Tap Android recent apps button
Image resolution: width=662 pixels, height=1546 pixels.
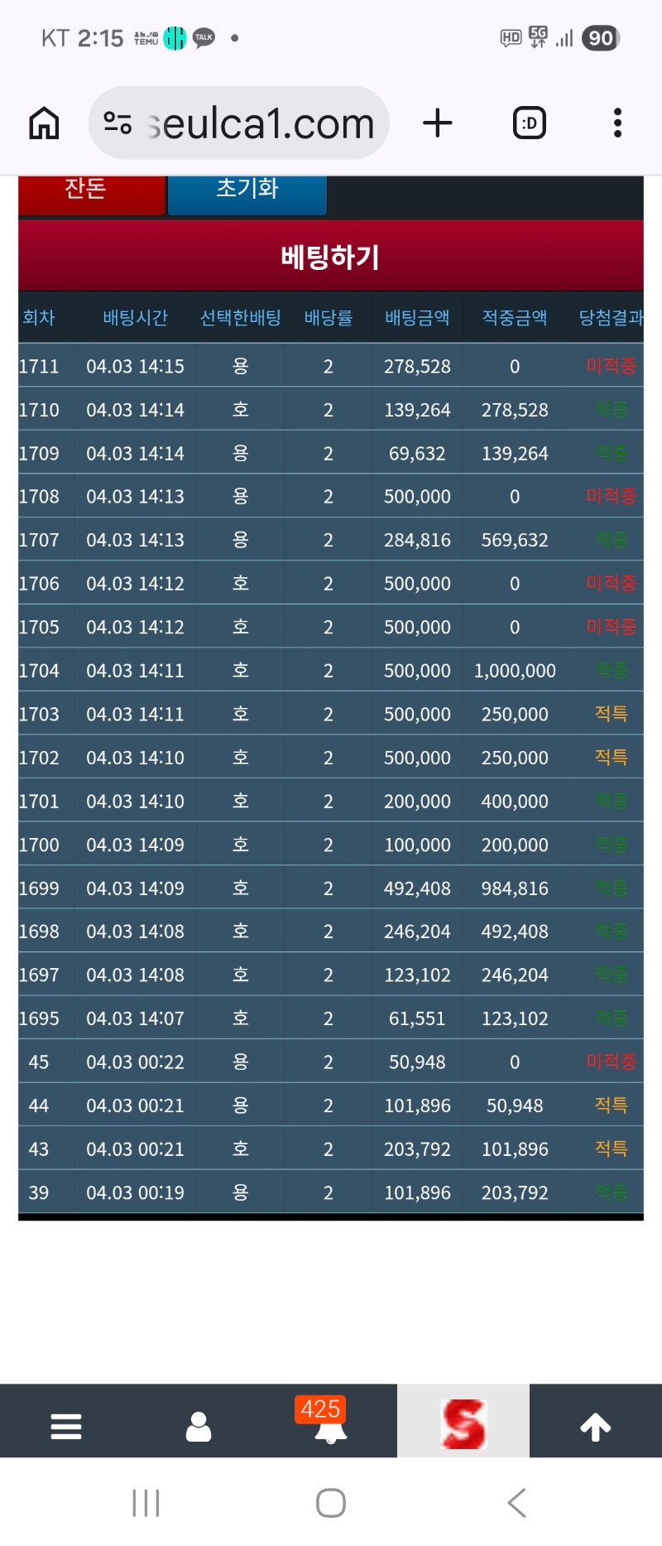(146, 1502)
